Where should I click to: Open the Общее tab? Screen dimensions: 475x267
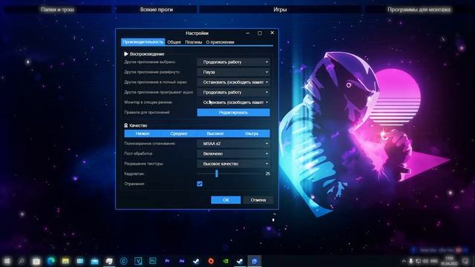click(174, 42)
